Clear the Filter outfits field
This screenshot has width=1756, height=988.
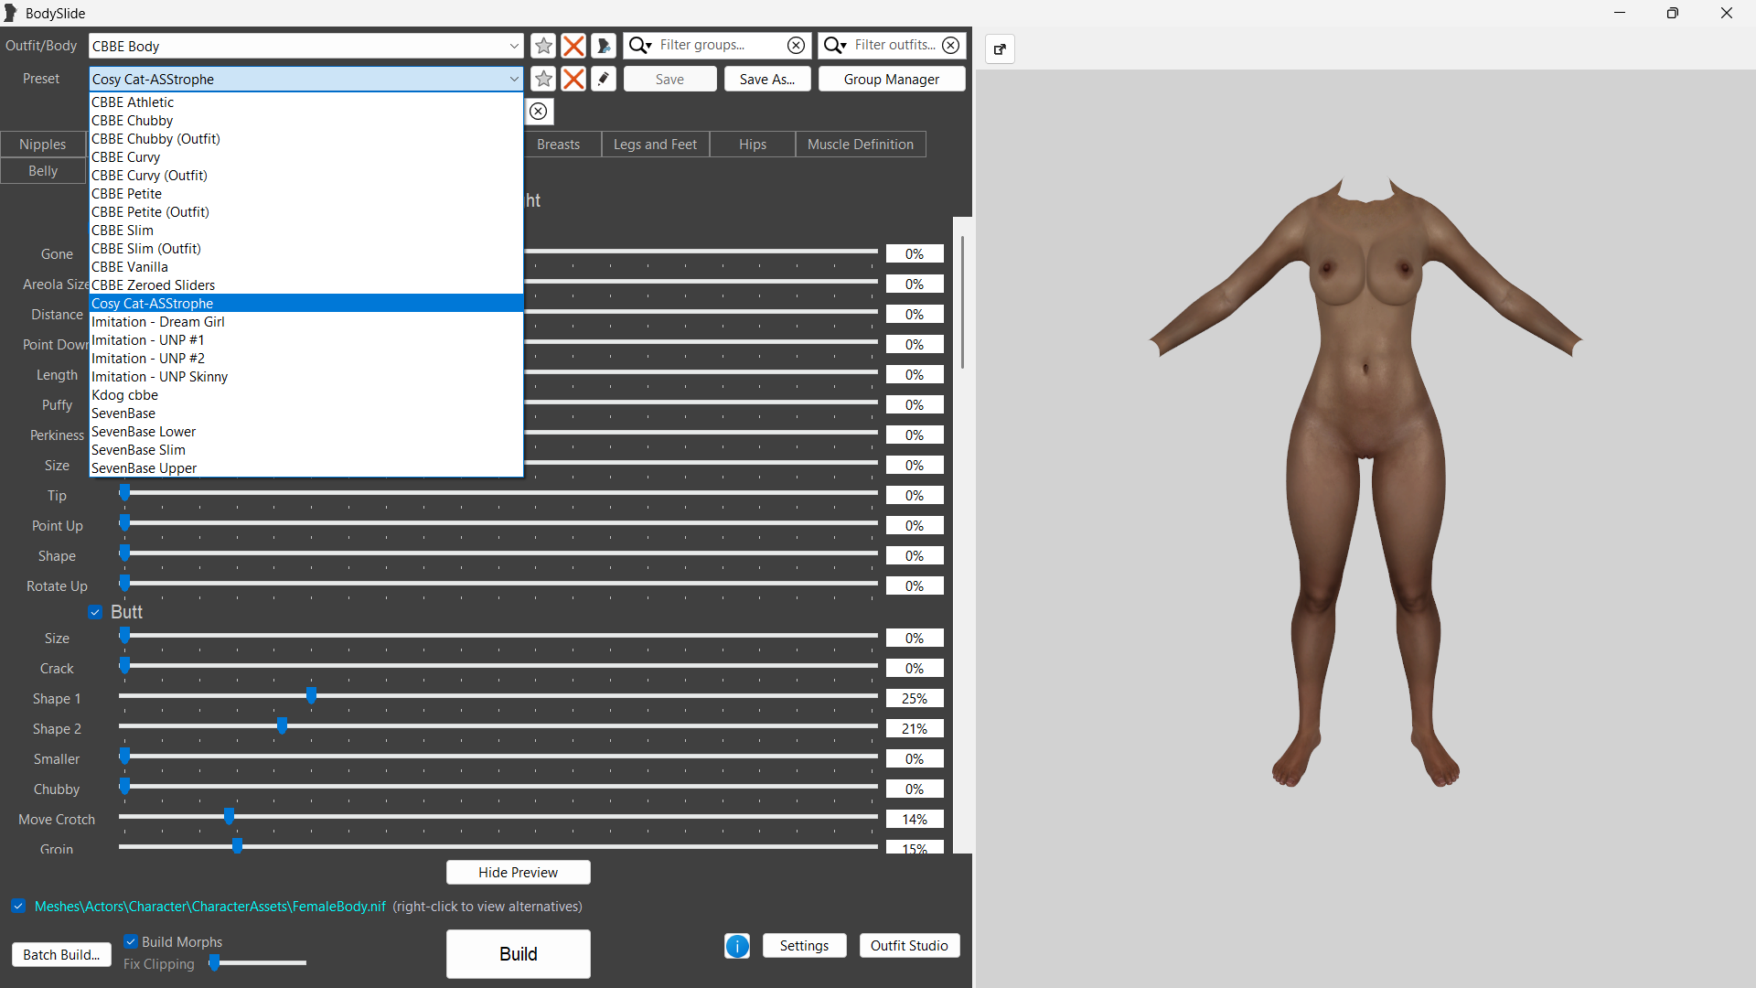click(x=951, y=45)
